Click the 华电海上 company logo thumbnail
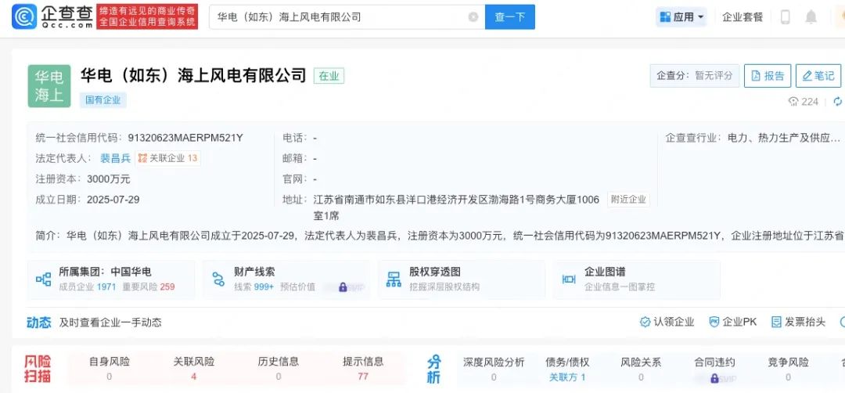 point(49,86)
